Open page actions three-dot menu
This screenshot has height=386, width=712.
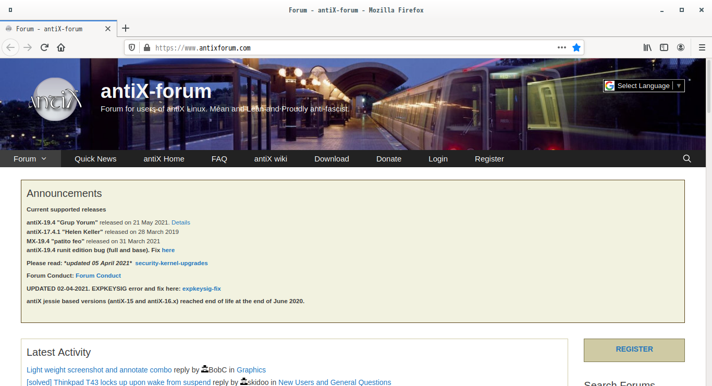[561, 47]
